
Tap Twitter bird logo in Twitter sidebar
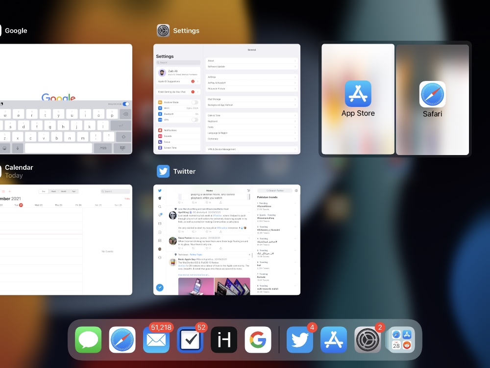pyautogui.click(x=160, y=190)
